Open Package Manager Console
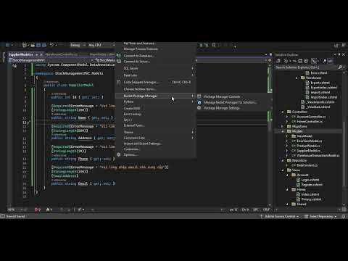Viewport: 348px width, 261px height. click(222, 96)
